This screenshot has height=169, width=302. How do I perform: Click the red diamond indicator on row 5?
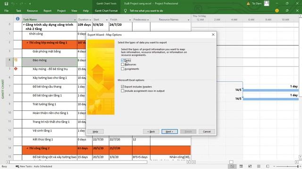coord(16,69)
